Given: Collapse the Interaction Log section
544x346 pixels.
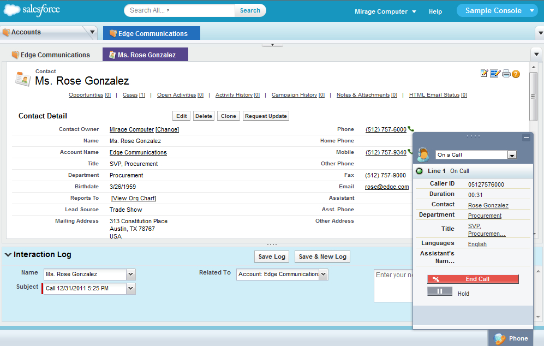Looking at the screenshot, I should [x=8, y=255].
